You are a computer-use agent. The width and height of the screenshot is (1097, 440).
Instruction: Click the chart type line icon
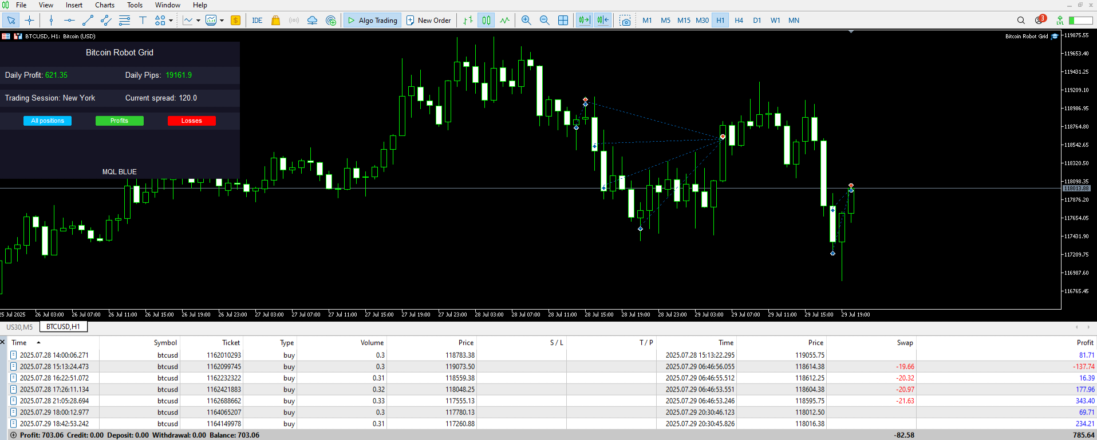pyautogui.click(x=188, y=21)
